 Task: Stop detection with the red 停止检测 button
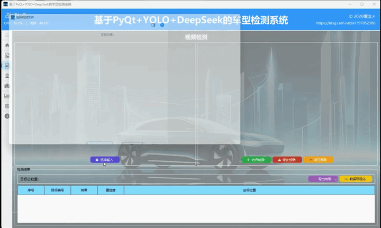(x=287, y=160)
